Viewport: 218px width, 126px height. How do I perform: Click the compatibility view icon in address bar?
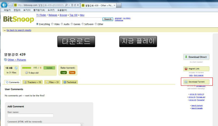(72, 5)
